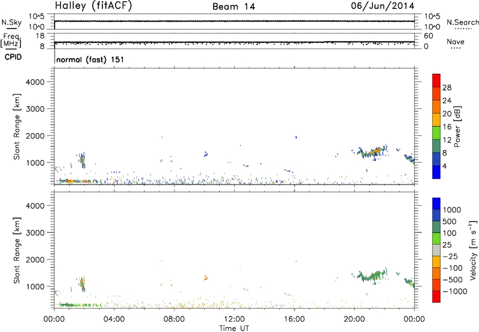Click the 'Velocity [m s⁻¹]' colorbar label

[473, 250]
